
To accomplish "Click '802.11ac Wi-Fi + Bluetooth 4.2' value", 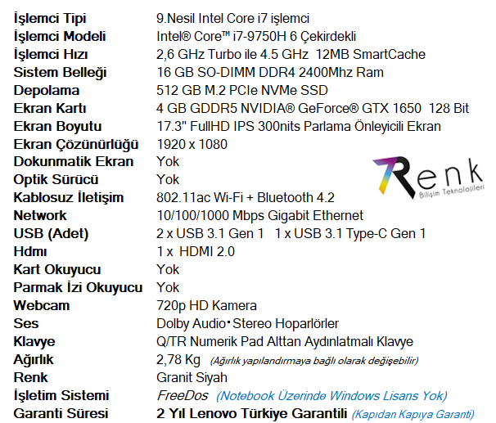I will click(x=246, y=197).
